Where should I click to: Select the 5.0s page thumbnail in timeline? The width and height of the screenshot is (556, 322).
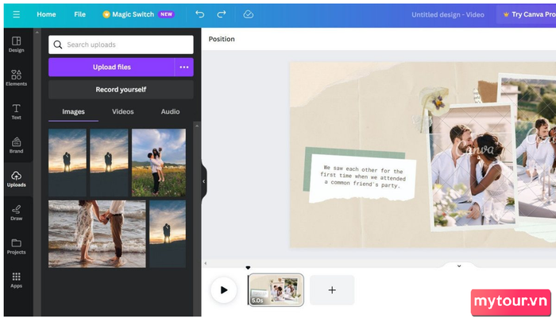click(x=276, y=290)
